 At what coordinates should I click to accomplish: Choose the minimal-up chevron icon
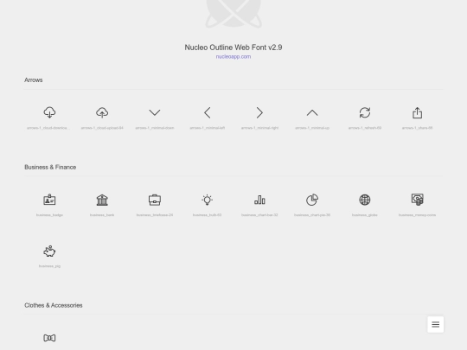pos(312,113)
